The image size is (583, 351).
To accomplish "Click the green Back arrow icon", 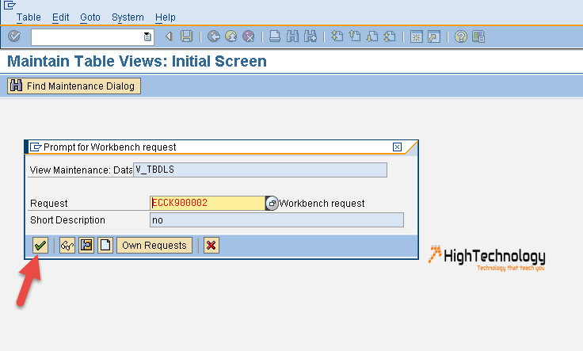I will (214, 36).
